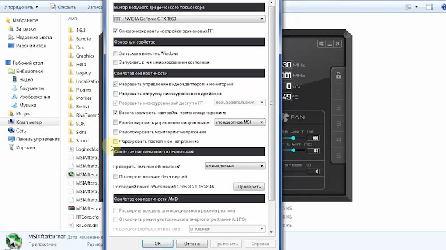Screen dimensions: 446x250
Task: Click the OK button
Action: (158, 244)
